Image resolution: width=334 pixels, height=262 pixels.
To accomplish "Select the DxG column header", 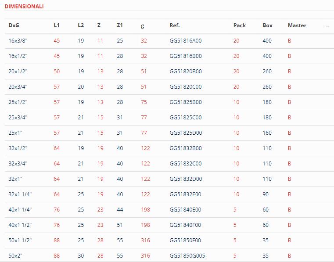I will tap(14, 25).
